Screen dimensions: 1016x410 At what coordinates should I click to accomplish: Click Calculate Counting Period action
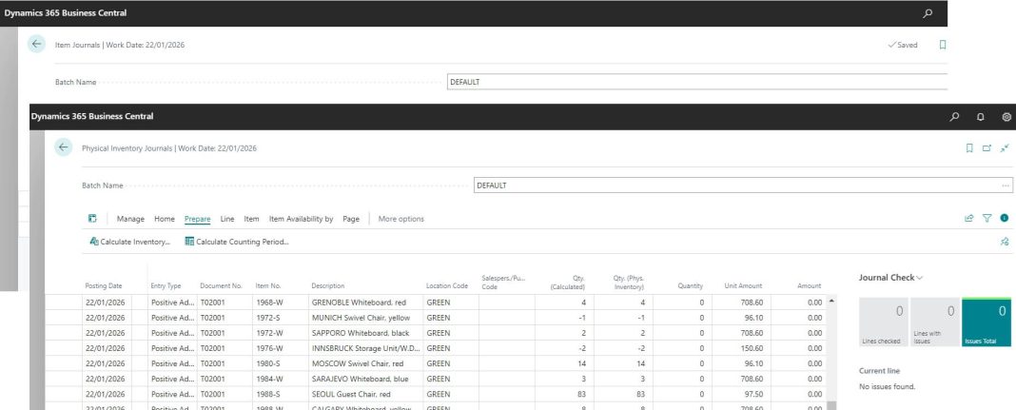pyautogui.click(x=237, y=242)
